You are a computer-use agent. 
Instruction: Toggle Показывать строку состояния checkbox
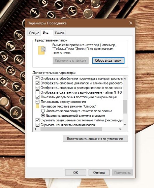click(37, 102)
